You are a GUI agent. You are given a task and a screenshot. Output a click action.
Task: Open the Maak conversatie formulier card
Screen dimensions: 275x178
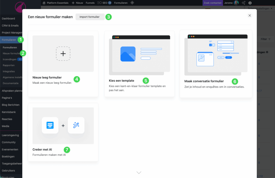[216, 64]
